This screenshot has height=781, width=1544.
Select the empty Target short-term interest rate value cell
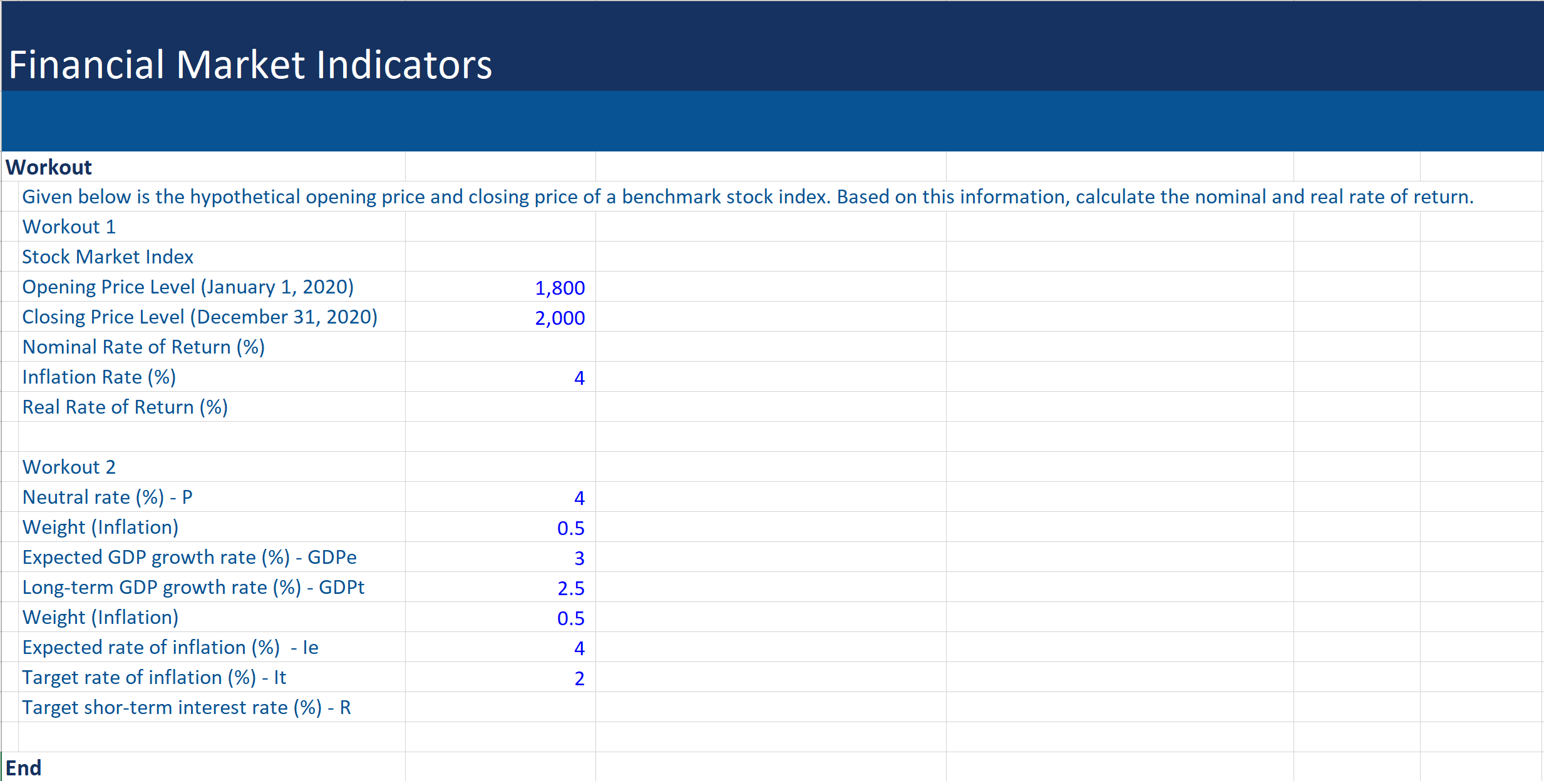500,707
